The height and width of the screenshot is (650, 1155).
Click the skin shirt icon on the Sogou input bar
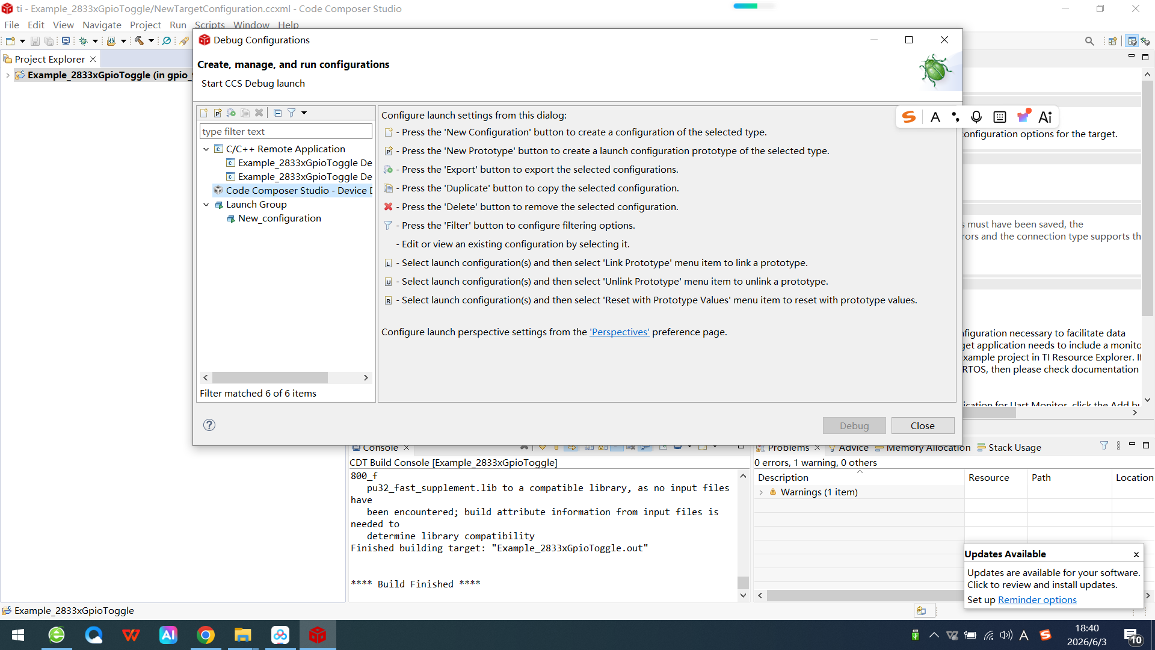(x=1023, y=116)
